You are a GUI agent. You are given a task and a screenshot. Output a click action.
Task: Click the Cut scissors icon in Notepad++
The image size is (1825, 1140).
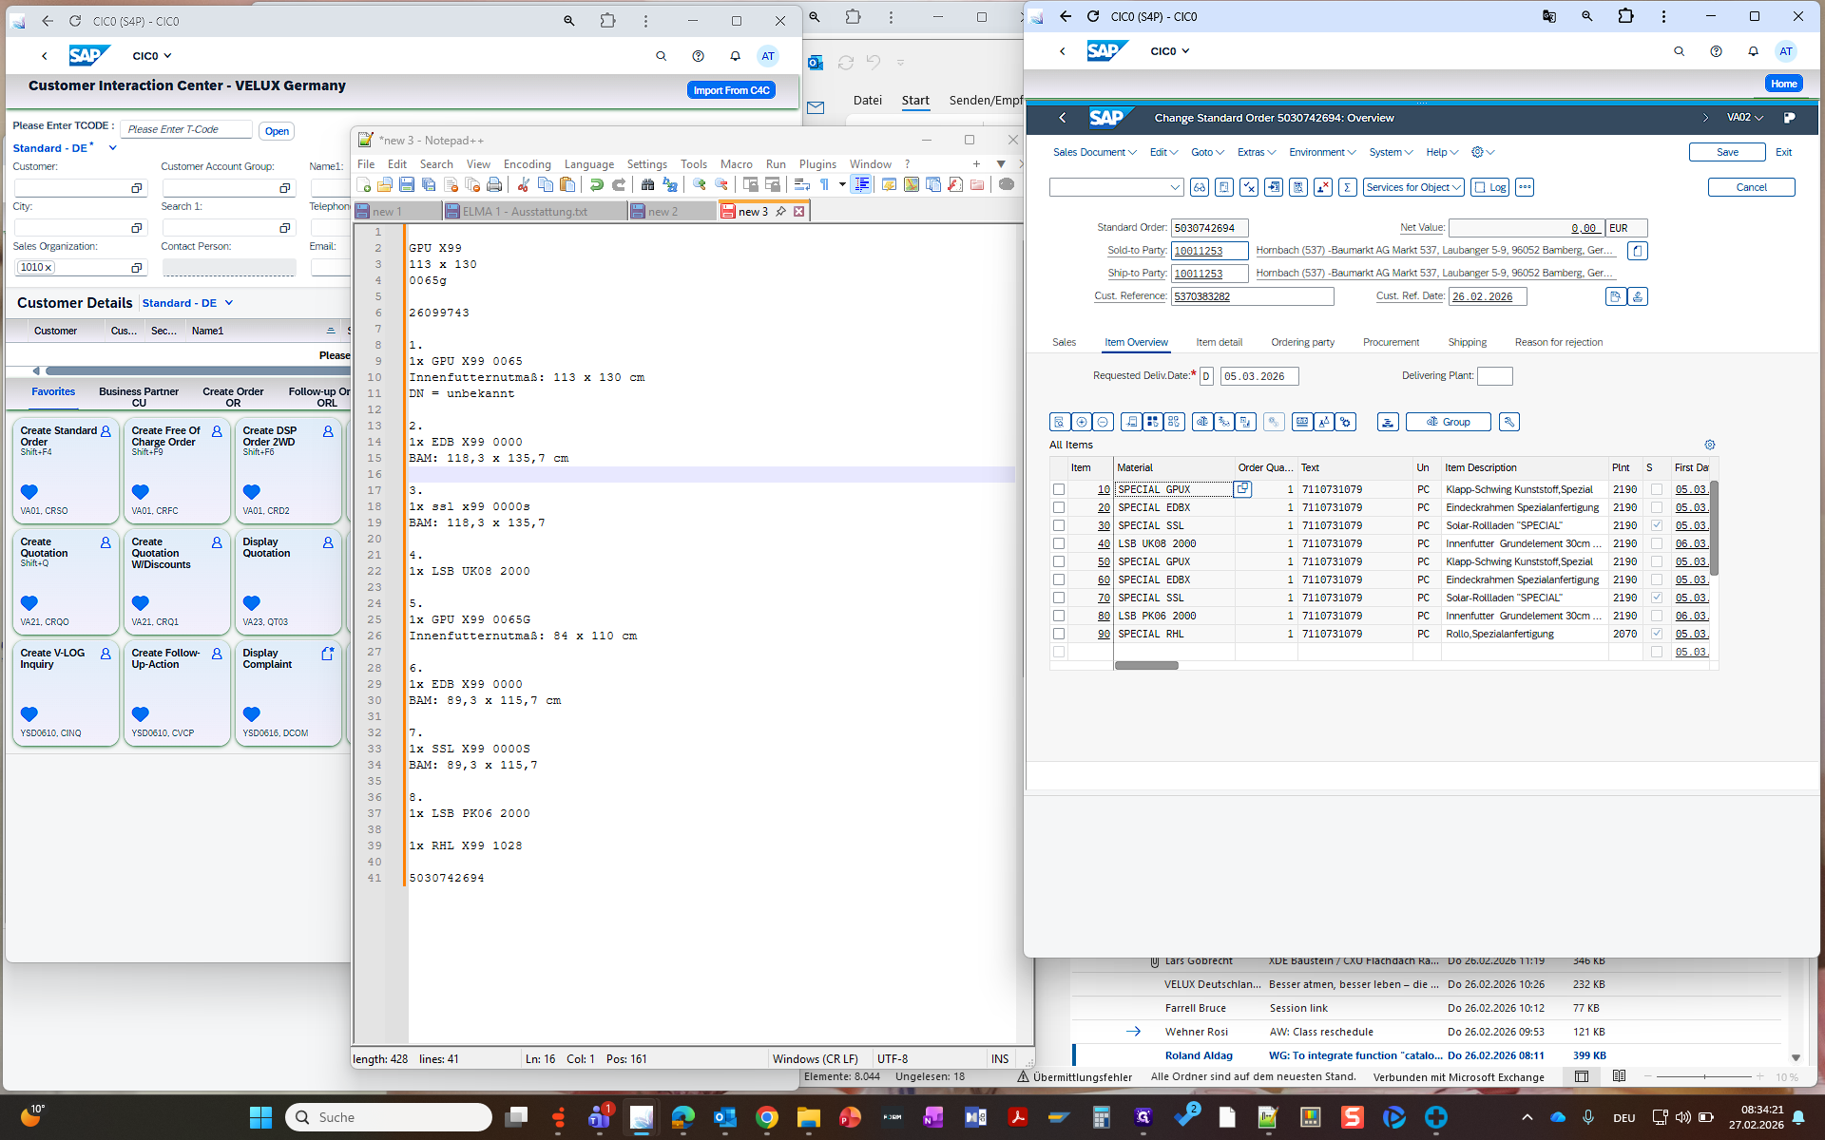523,184
